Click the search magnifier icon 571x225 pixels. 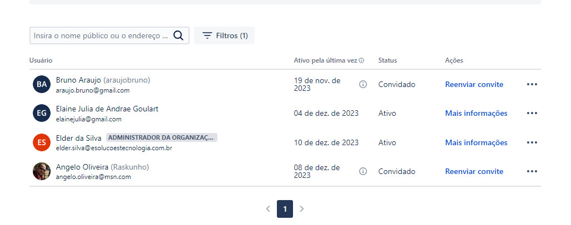point(178,35)
